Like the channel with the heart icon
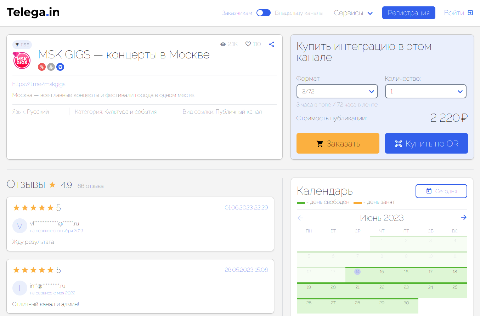 248,44
